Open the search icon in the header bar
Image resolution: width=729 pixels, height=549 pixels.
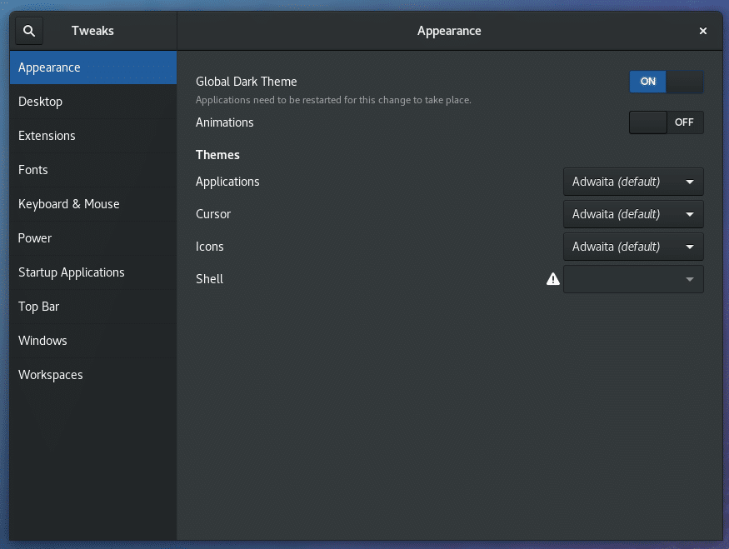click(x=28, y=30)
